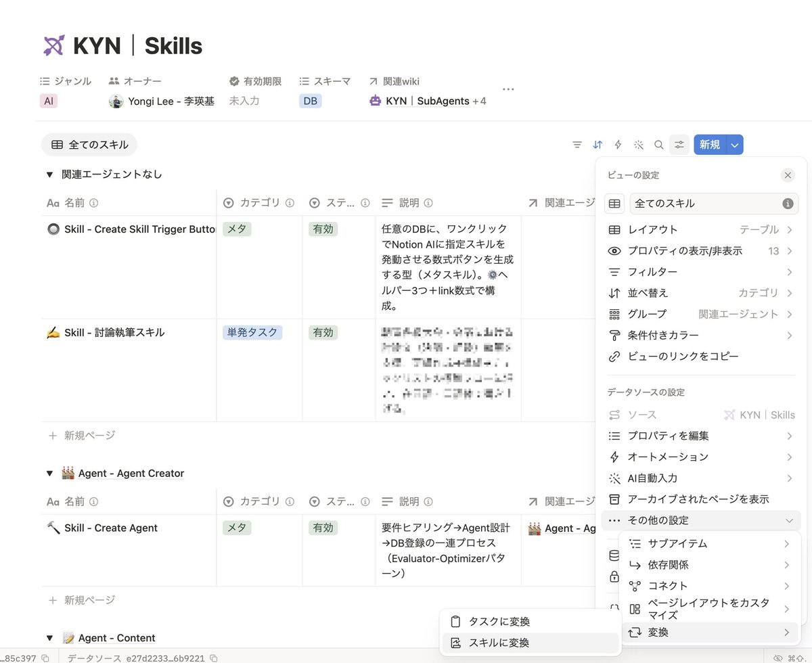Viewport: 812px width, 663px height.
Task: Open the 並べ替え settings row
Action: (700, 293)
